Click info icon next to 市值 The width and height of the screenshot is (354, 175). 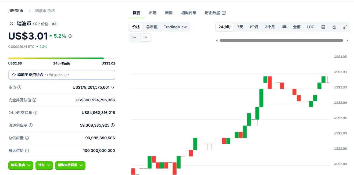19,87
